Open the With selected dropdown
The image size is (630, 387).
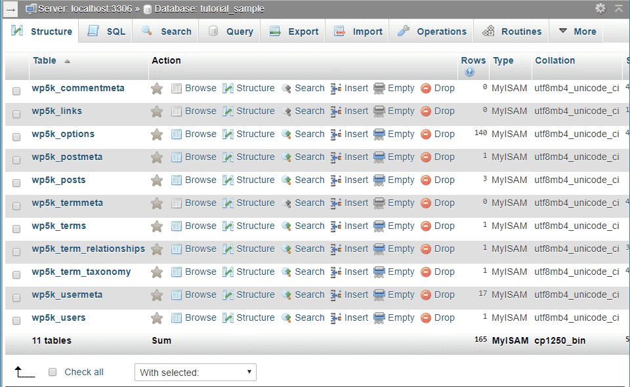click(x=196, y=372)
